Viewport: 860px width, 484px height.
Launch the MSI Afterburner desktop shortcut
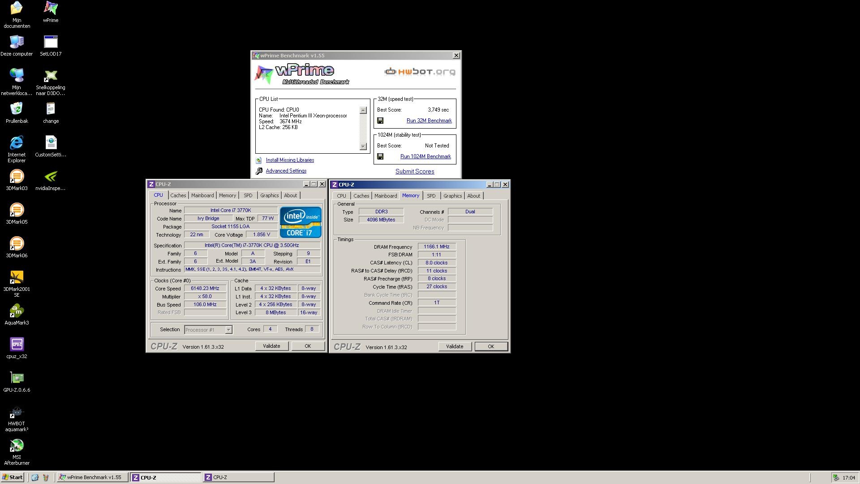(17, 445)
